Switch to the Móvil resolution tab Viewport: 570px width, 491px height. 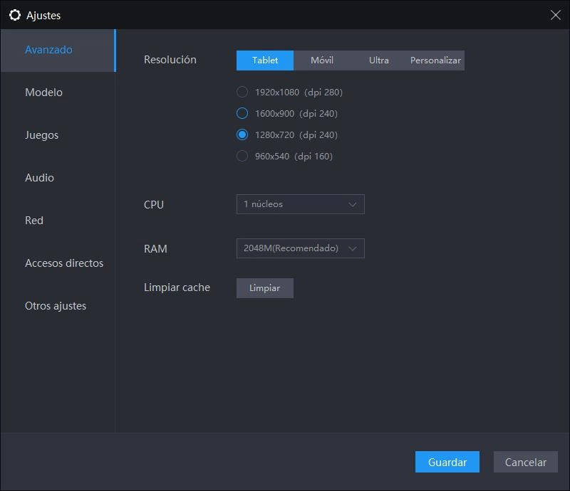point(322,60)
